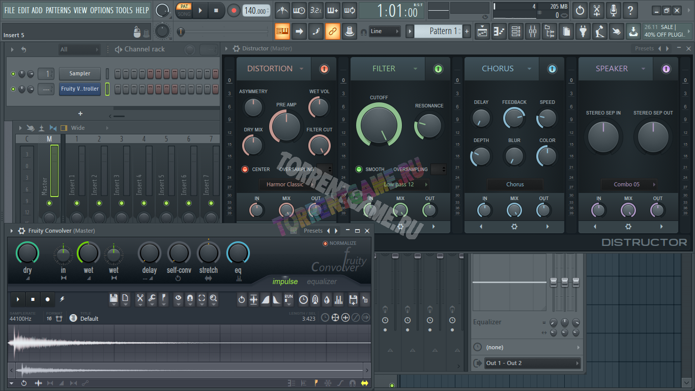
Task: Open the Out 1 - Out 2 output selector
Action: [527, 363]
